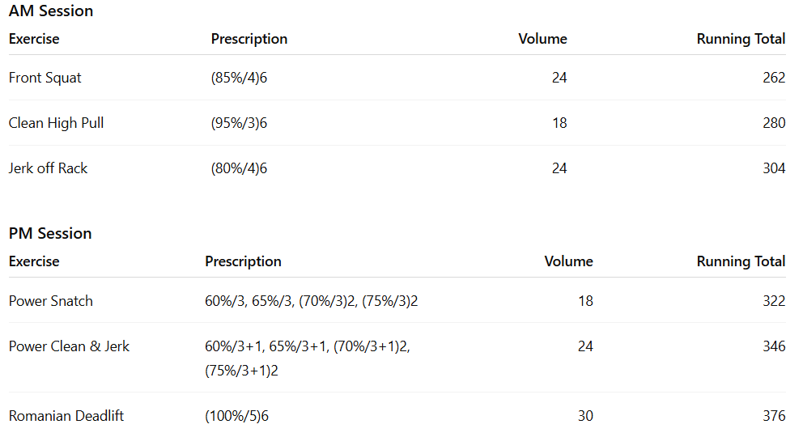
Task: Click the PM Session heading
Action: pos(50,234)
